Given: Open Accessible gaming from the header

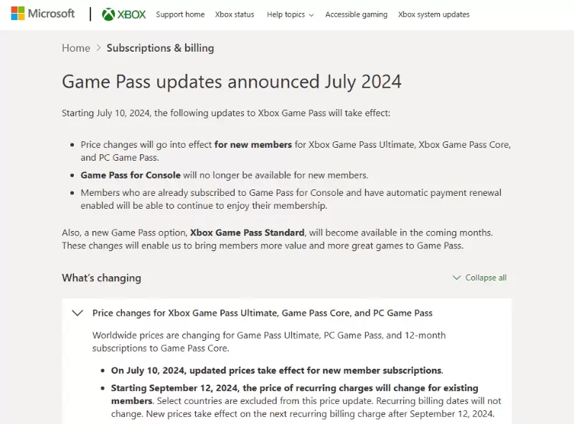Looking at the screenshot, I should [356, 14].
